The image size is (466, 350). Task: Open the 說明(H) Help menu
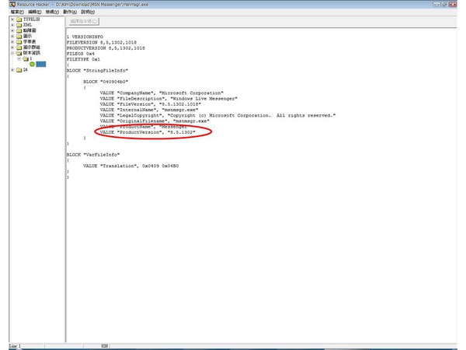(88, 12)
